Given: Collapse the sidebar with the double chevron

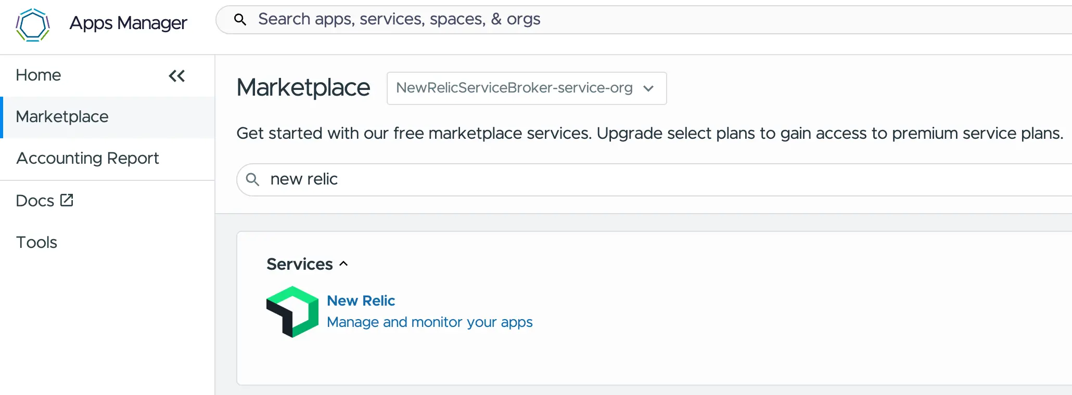Looking at the screenshot, I should (177, 76).
